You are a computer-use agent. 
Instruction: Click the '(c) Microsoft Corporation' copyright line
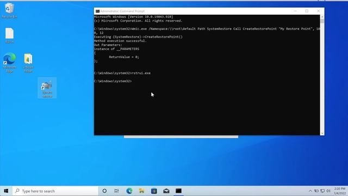(x=138, y=21)
